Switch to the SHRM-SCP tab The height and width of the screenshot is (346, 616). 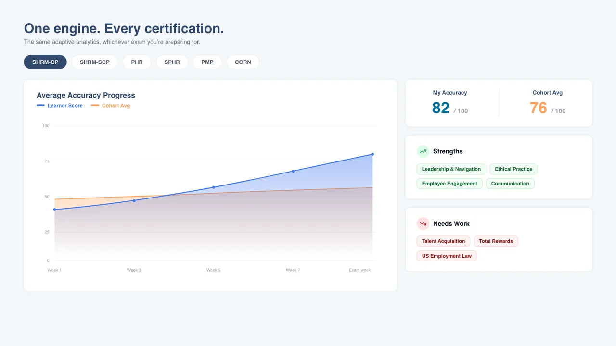95,62
